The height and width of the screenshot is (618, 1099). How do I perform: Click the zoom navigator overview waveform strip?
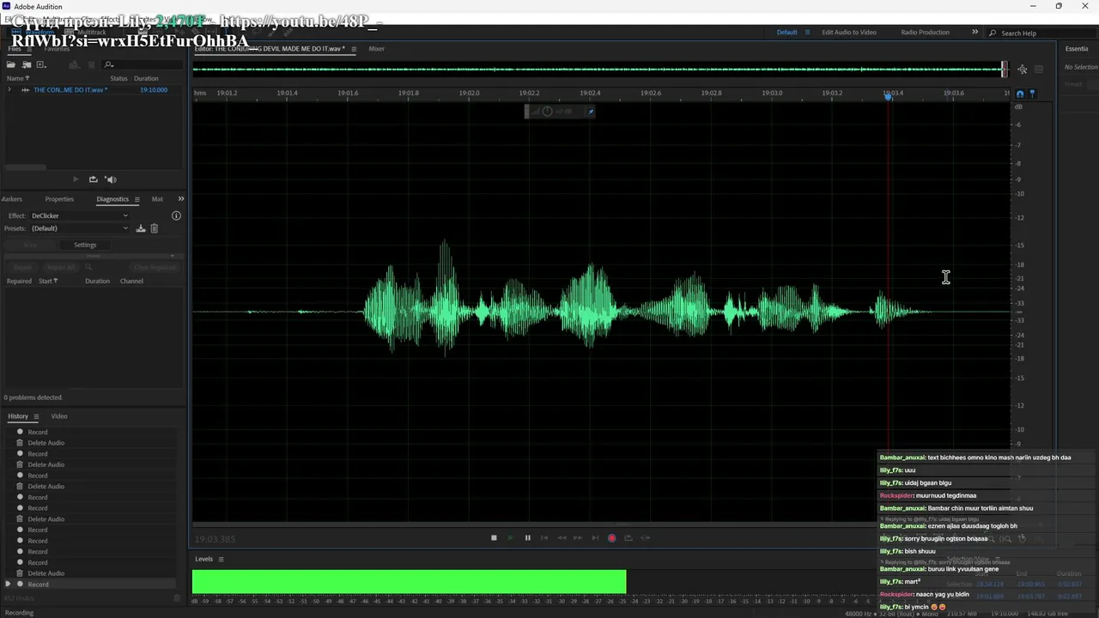598,70
